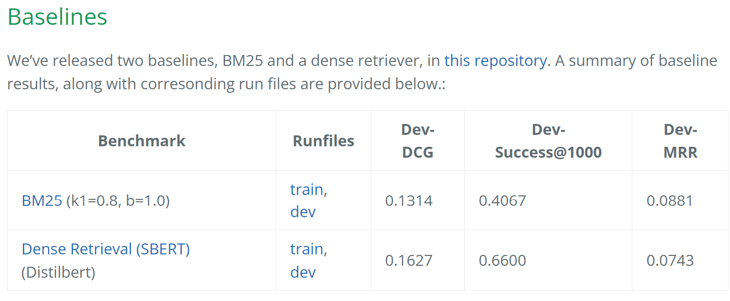Open the Dense Retrieval (SBERT) link
Viewport: 730px width, 301px height.
[106, 249]
